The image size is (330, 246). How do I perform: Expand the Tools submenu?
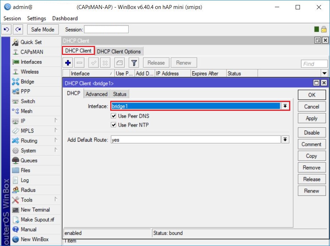coord(56,199)
